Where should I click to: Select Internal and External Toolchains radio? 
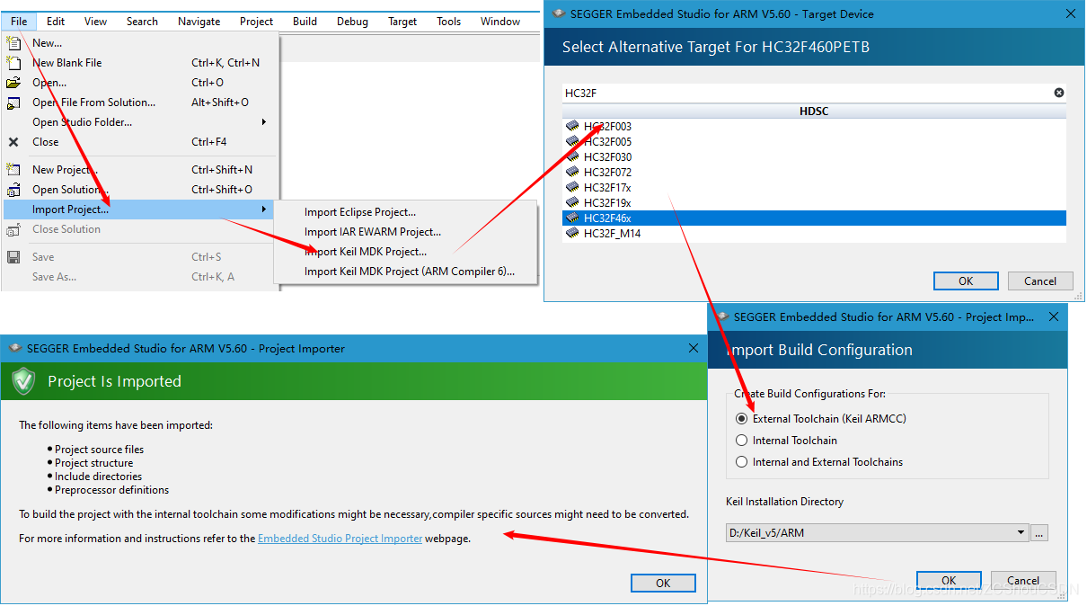point(741,462)
